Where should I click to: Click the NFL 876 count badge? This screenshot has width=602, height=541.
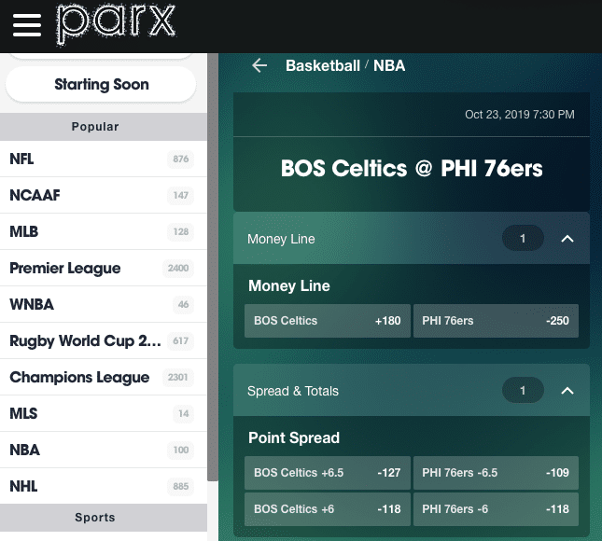pos(181,159)
